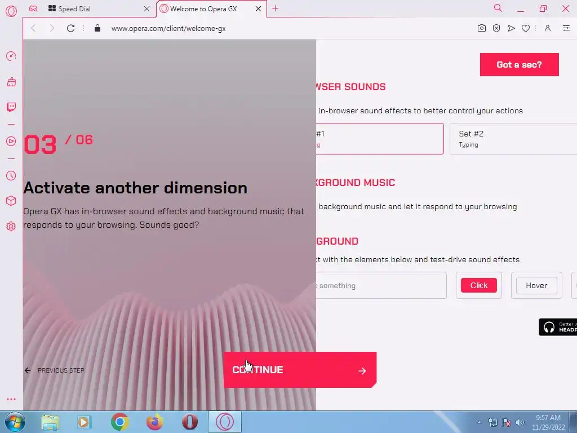Open the profile account icon
Viewport: 577px width, 433px height.
[548, 28]
